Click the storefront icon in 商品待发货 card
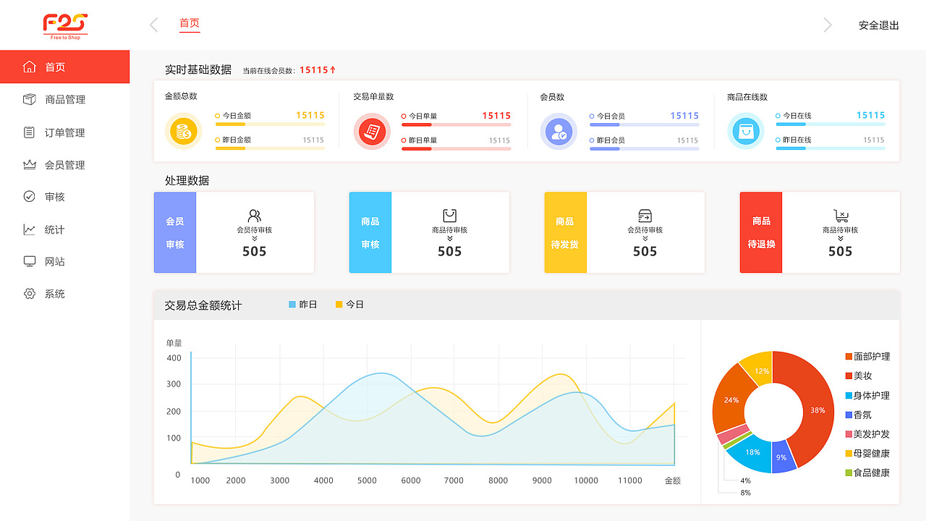The image size is (926, 521). [645, 216]
